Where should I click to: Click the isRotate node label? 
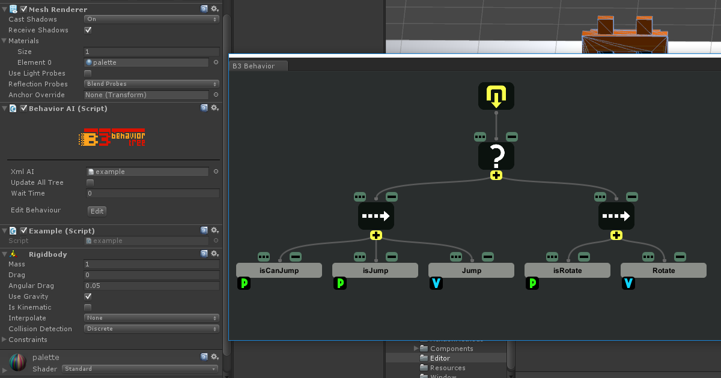[x=567, y=271]
